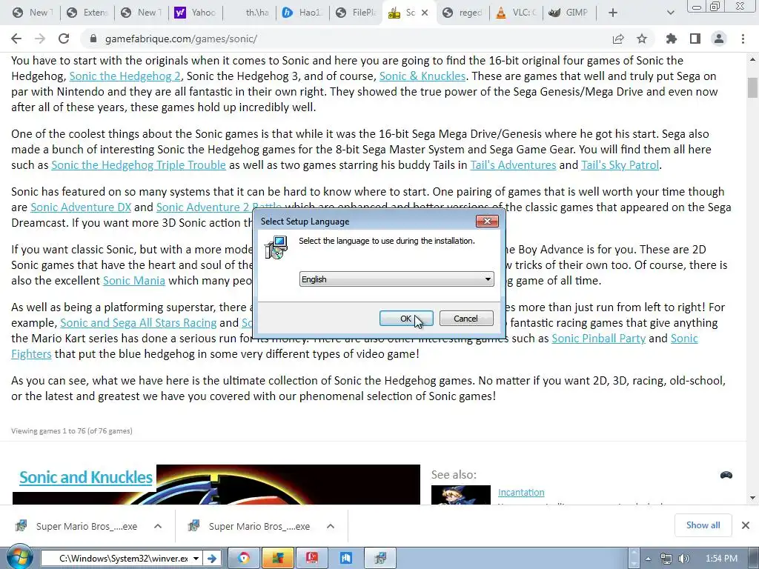Go back to previous page
This screenshot has height=569, width=759.
point(16,39)
